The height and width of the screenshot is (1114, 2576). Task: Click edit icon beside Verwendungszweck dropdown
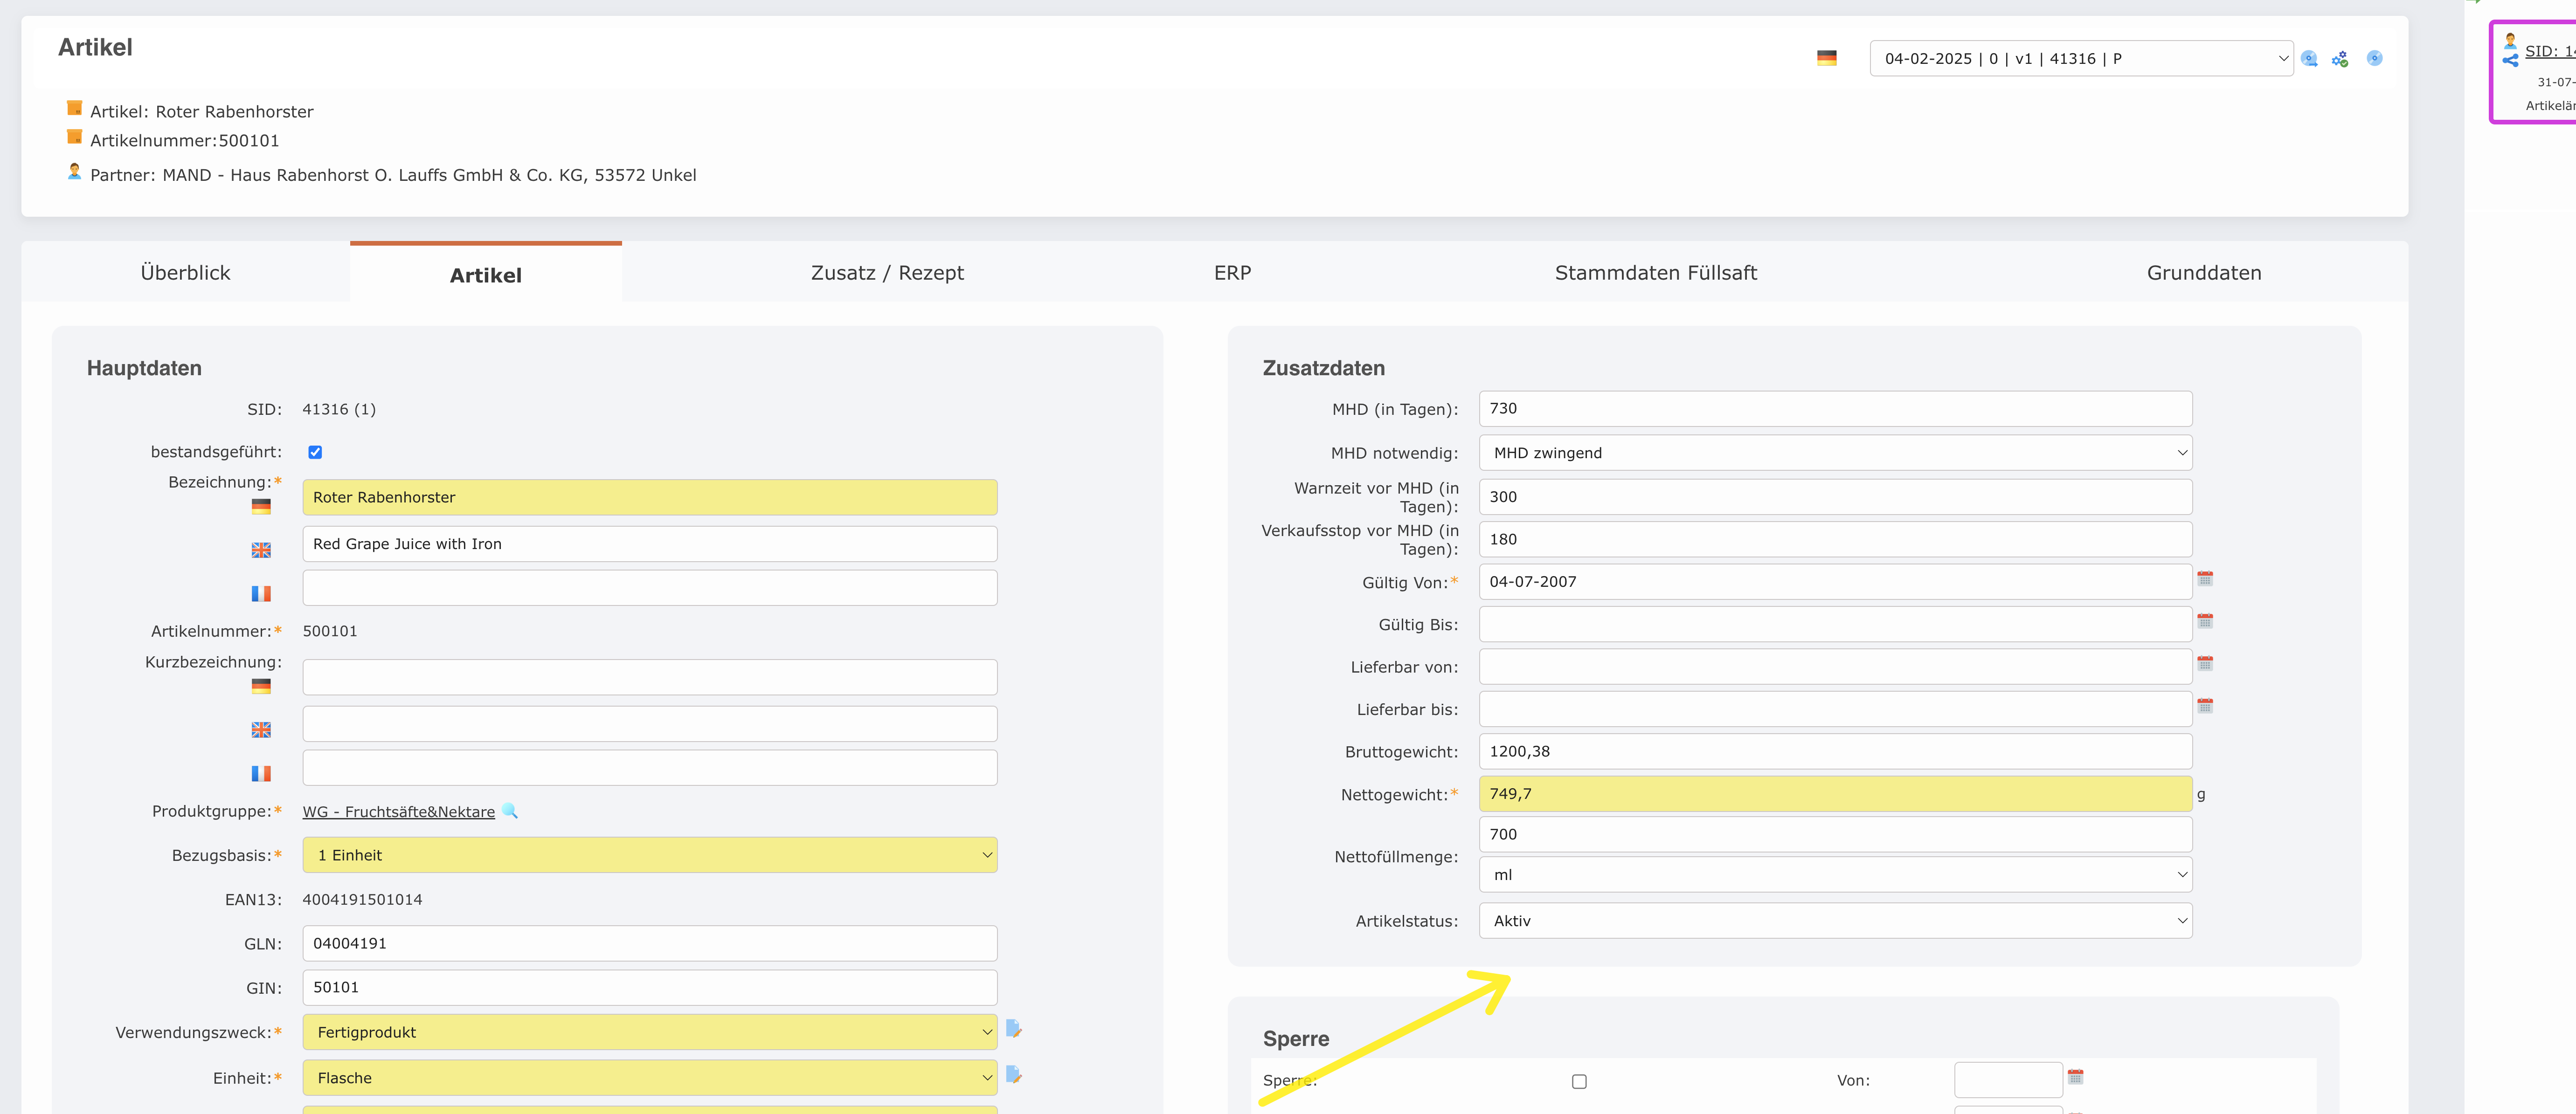pyautogui.click(x=1013, y=1028)
